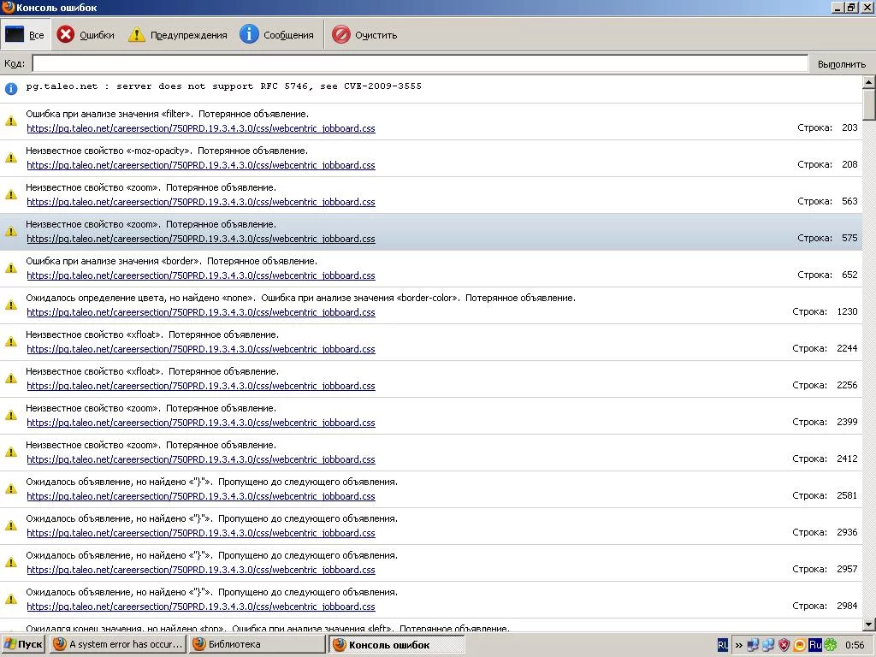Select the «zoom» message on line 2412 row
Image resolution: width=876 pixels, height=657 pixels.
point(151,445)
